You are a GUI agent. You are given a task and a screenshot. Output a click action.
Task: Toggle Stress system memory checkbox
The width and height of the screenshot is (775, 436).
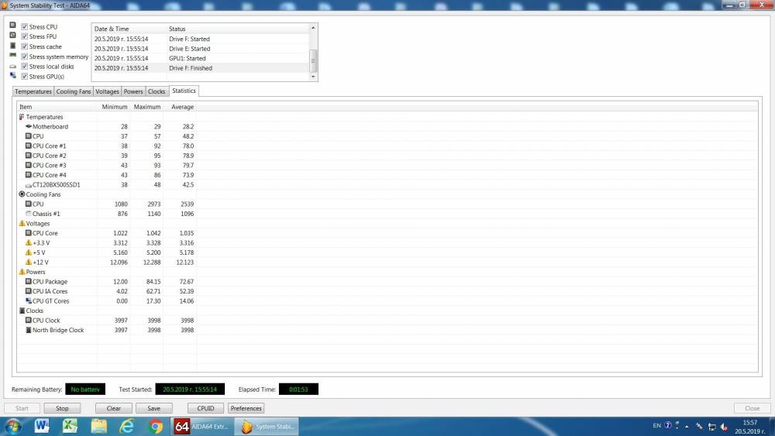coord(24,57)
